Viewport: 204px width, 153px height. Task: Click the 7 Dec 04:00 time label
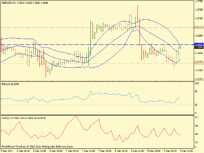[x=72, y=151]
